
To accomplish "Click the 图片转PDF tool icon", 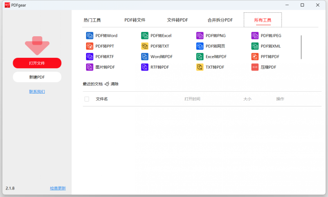I will point(90,67).
